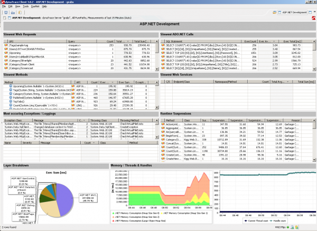Image resolution: width=317 pixels, height=231 pixels.
Task: Click the small icon left of ASP.NET Development title
Action: (x=5, y=18)
